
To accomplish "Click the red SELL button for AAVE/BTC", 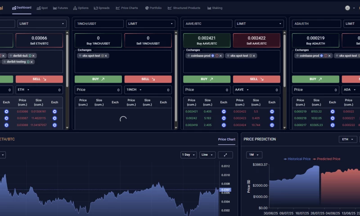I will [256, 79].
